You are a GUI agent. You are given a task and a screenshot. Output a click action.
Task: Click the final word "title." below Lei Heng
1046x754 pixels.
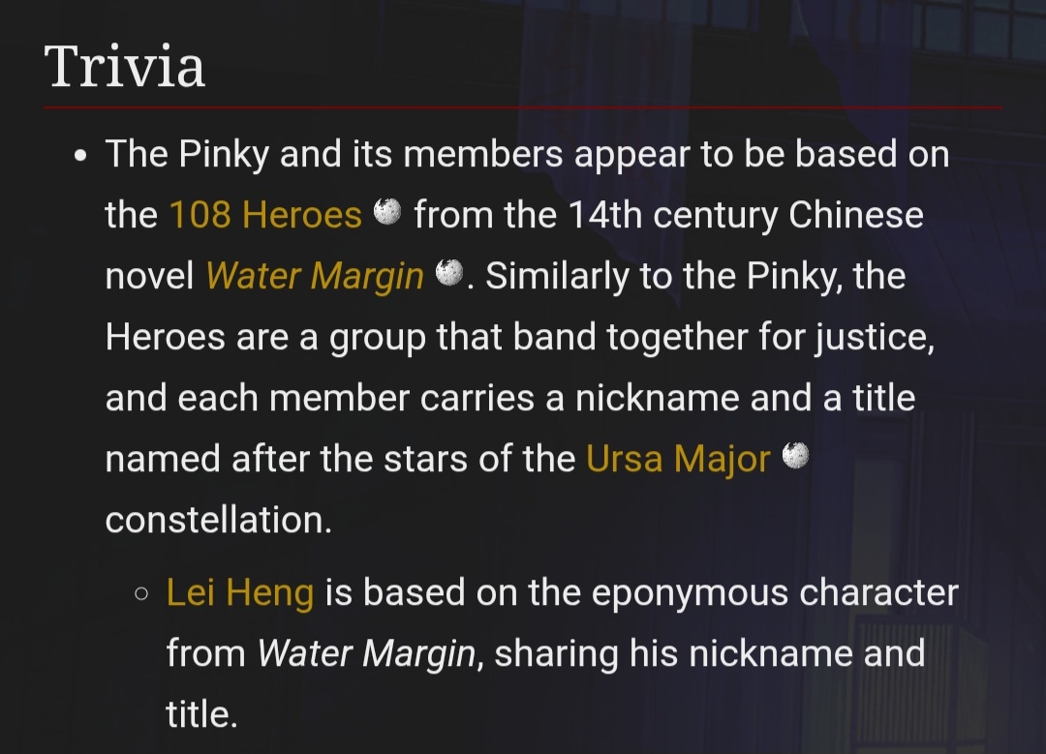[x=201, y=714]
